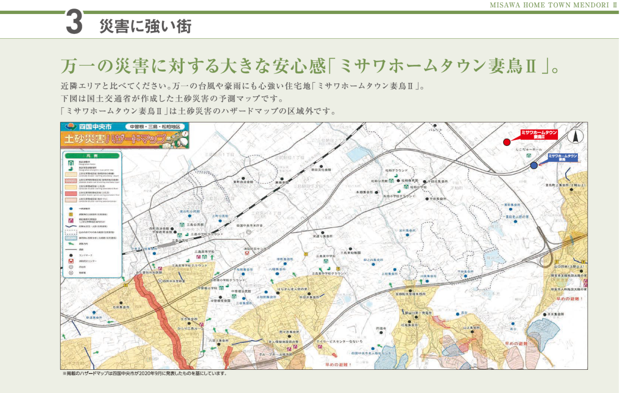Click the blue dot temporary shelter legend icon
The height and width of the screenshot is (393, 620).
point(71,209)
